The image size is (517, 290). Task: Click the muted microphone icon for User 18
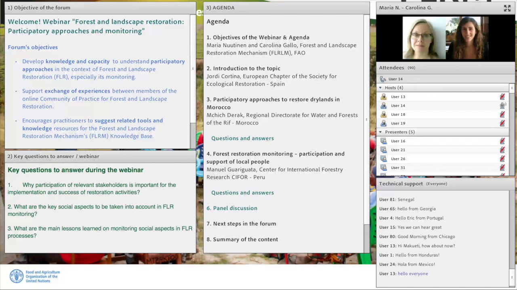tap(502, 114)
